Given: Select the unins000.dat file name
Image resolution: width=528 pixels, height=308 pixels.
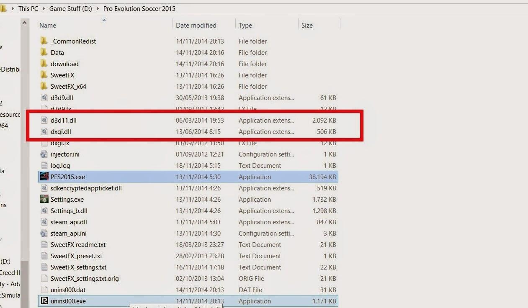Looking at the screenshot, I should click(x=68, y=290).
